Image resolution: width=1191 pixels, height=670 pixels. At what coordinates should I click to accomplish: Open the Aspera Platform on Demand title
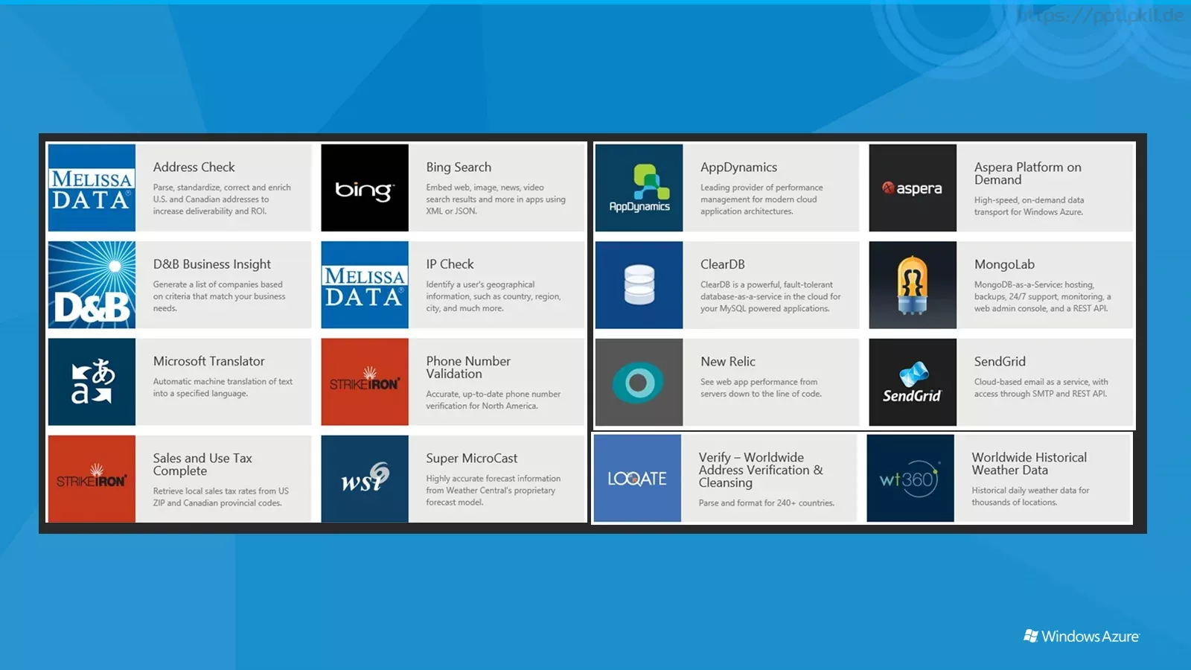pos(1028,173)
